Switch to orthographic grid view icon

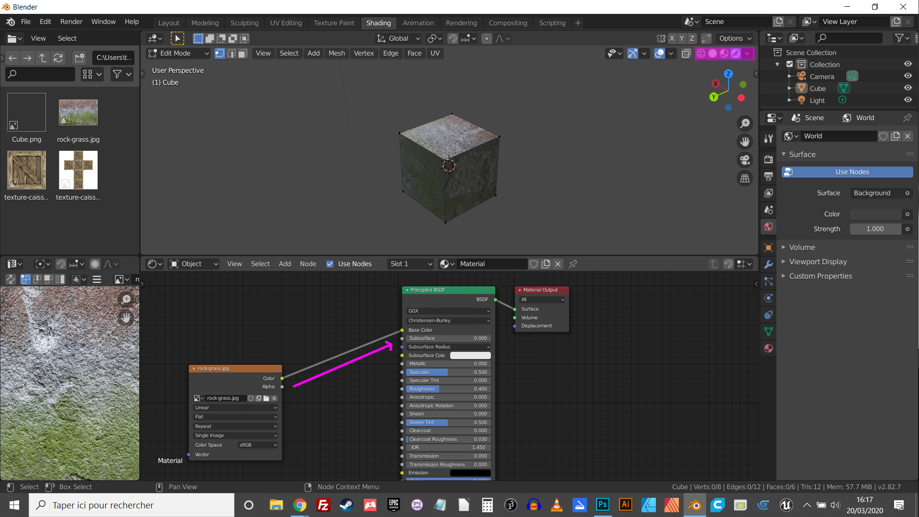click(745, 179)
